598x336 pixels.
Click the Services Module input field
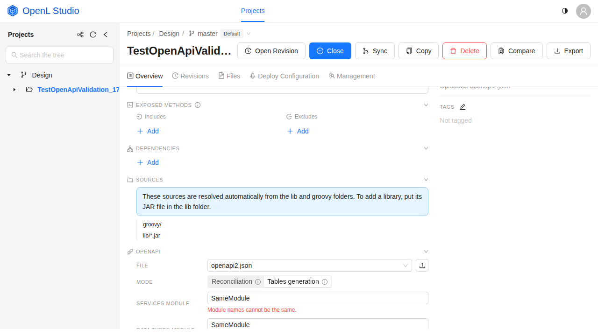click(318, 298)
